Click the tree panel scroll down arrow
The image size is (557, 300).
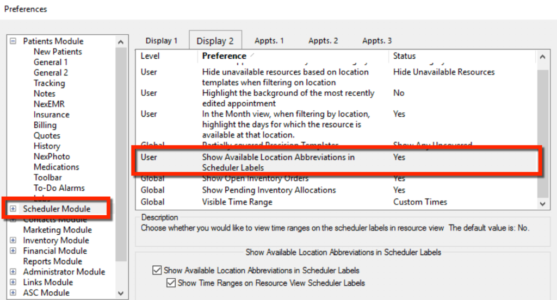click(x=121, y=293)
